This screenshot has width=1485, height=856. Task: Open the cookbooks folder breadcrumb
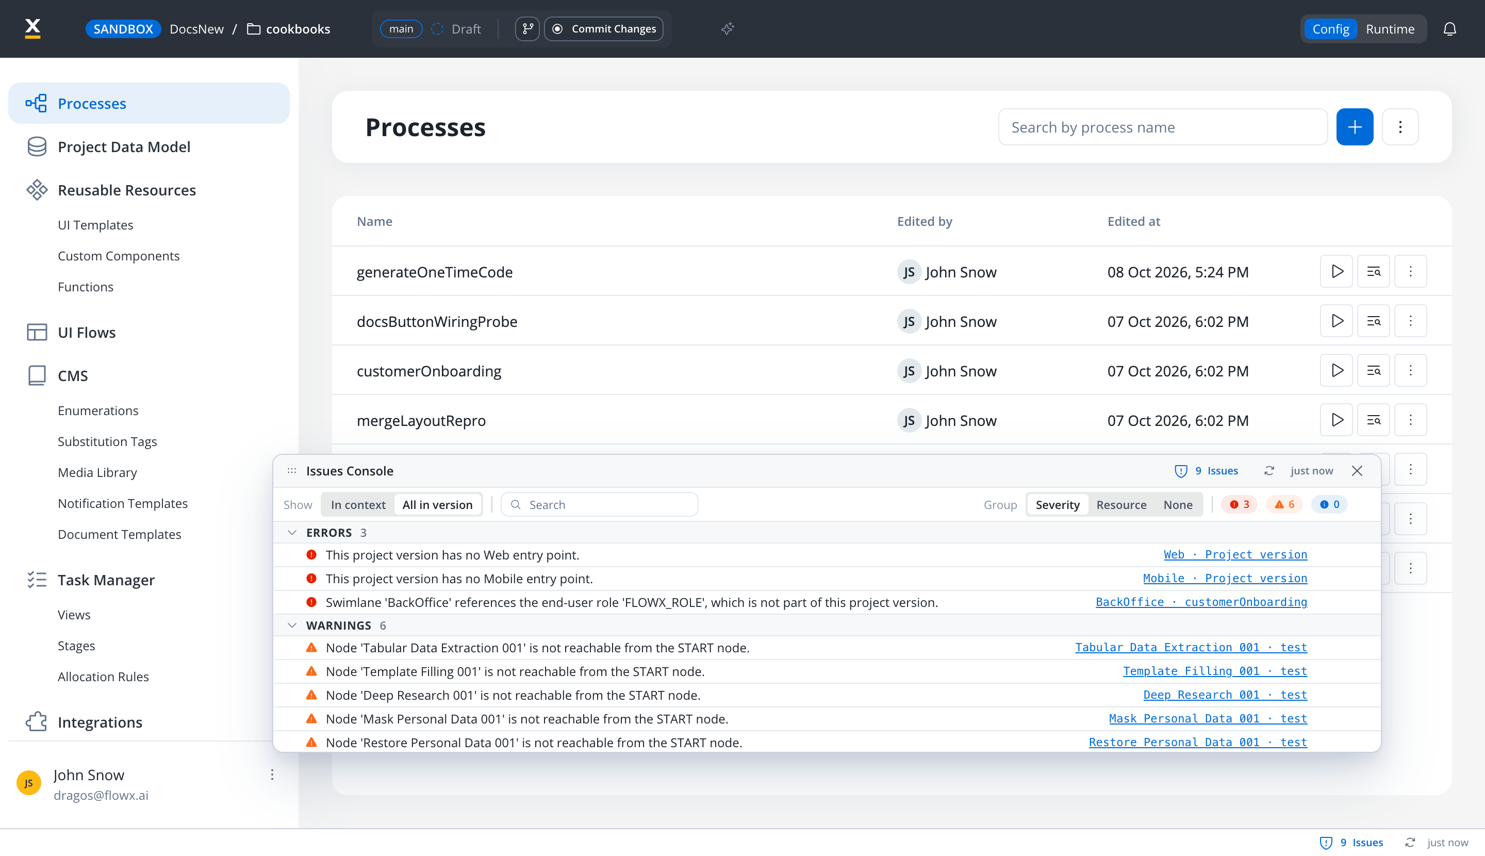tap(289, 29)
